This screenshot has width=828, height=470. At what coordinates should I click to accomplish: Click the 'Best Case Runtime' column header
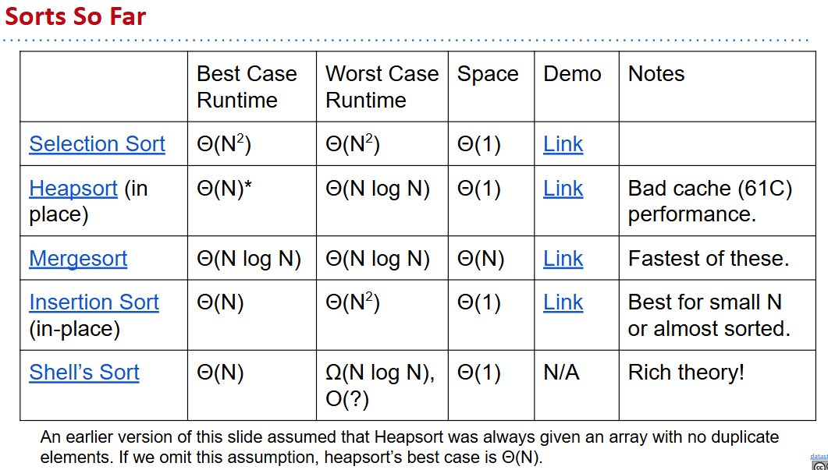(247, 87)
